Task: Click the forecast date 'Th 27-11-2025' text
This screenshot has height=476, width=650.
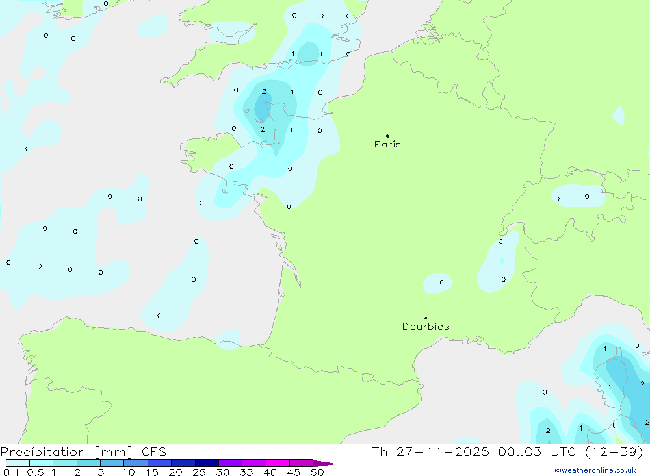Action: pyautogui.click(x=431, y=451)
